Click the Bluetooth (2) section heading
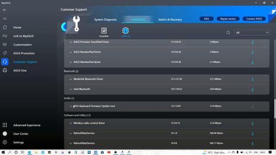 pyautogui.click(x=71, y=71)
